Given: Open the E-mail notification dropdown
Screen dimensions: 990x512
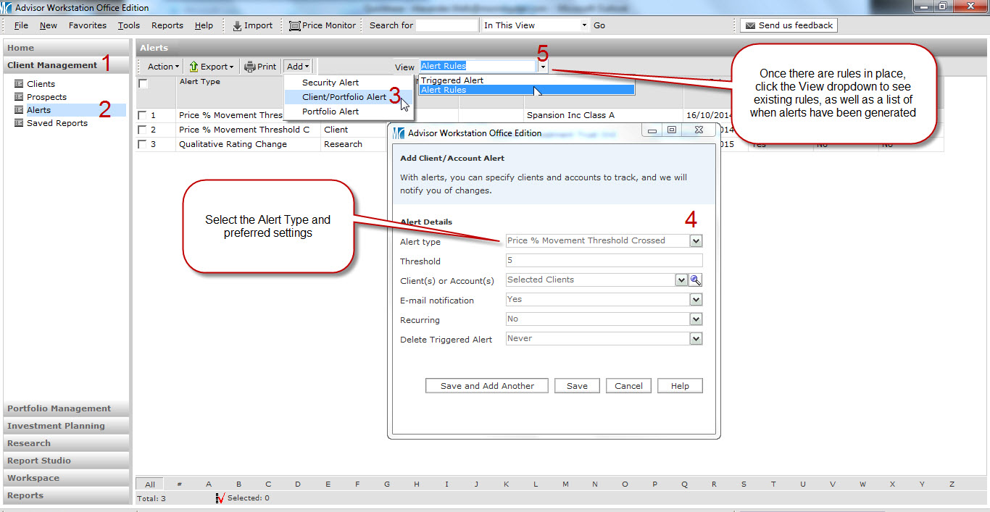Looking at the screenshot, I should (x=696, y=300).
